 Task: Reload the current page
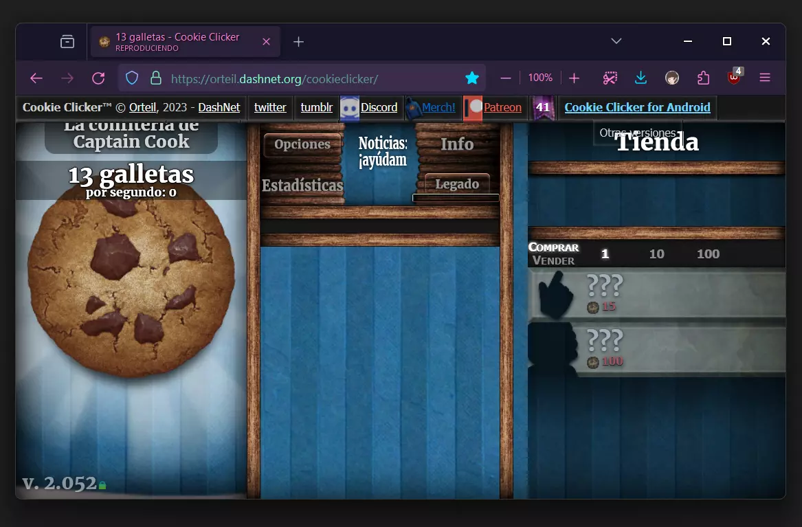click(x=98, y=78)
